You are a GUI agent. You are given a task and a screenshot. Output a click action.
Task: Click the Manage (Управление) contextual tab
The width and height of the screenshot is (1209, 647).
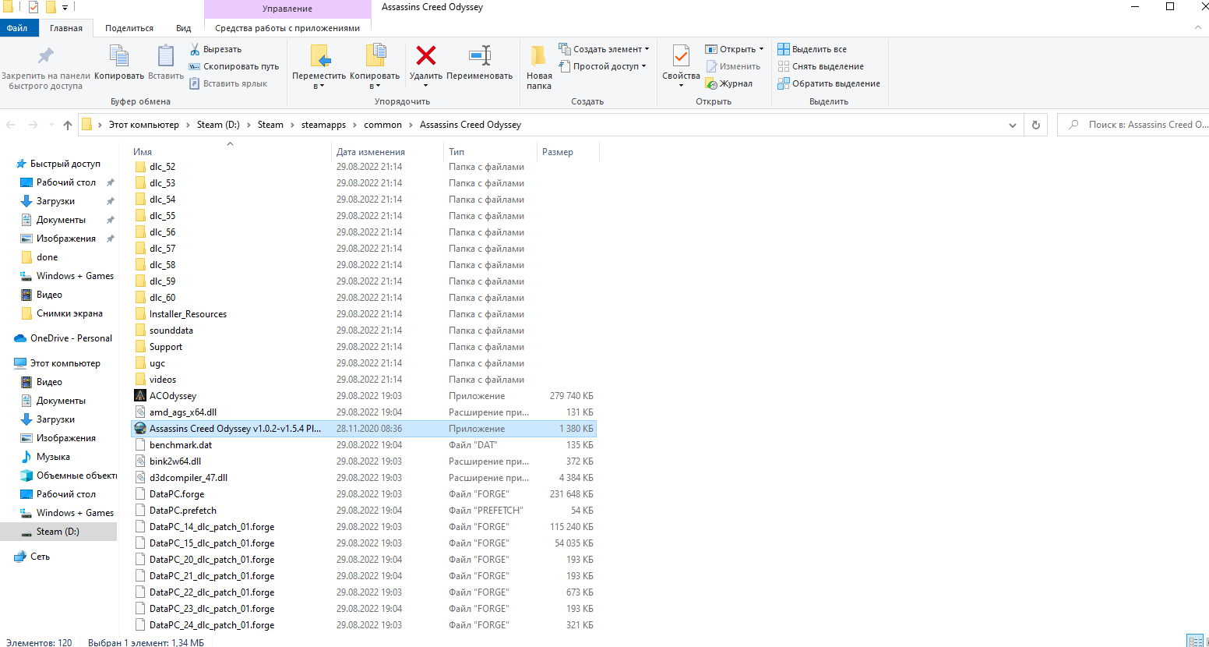point(287,9)
